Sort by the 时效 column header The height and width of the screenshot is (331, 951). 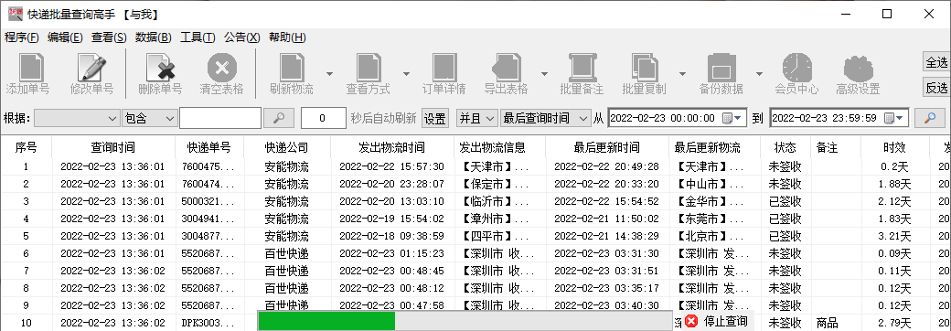(895, 147)
